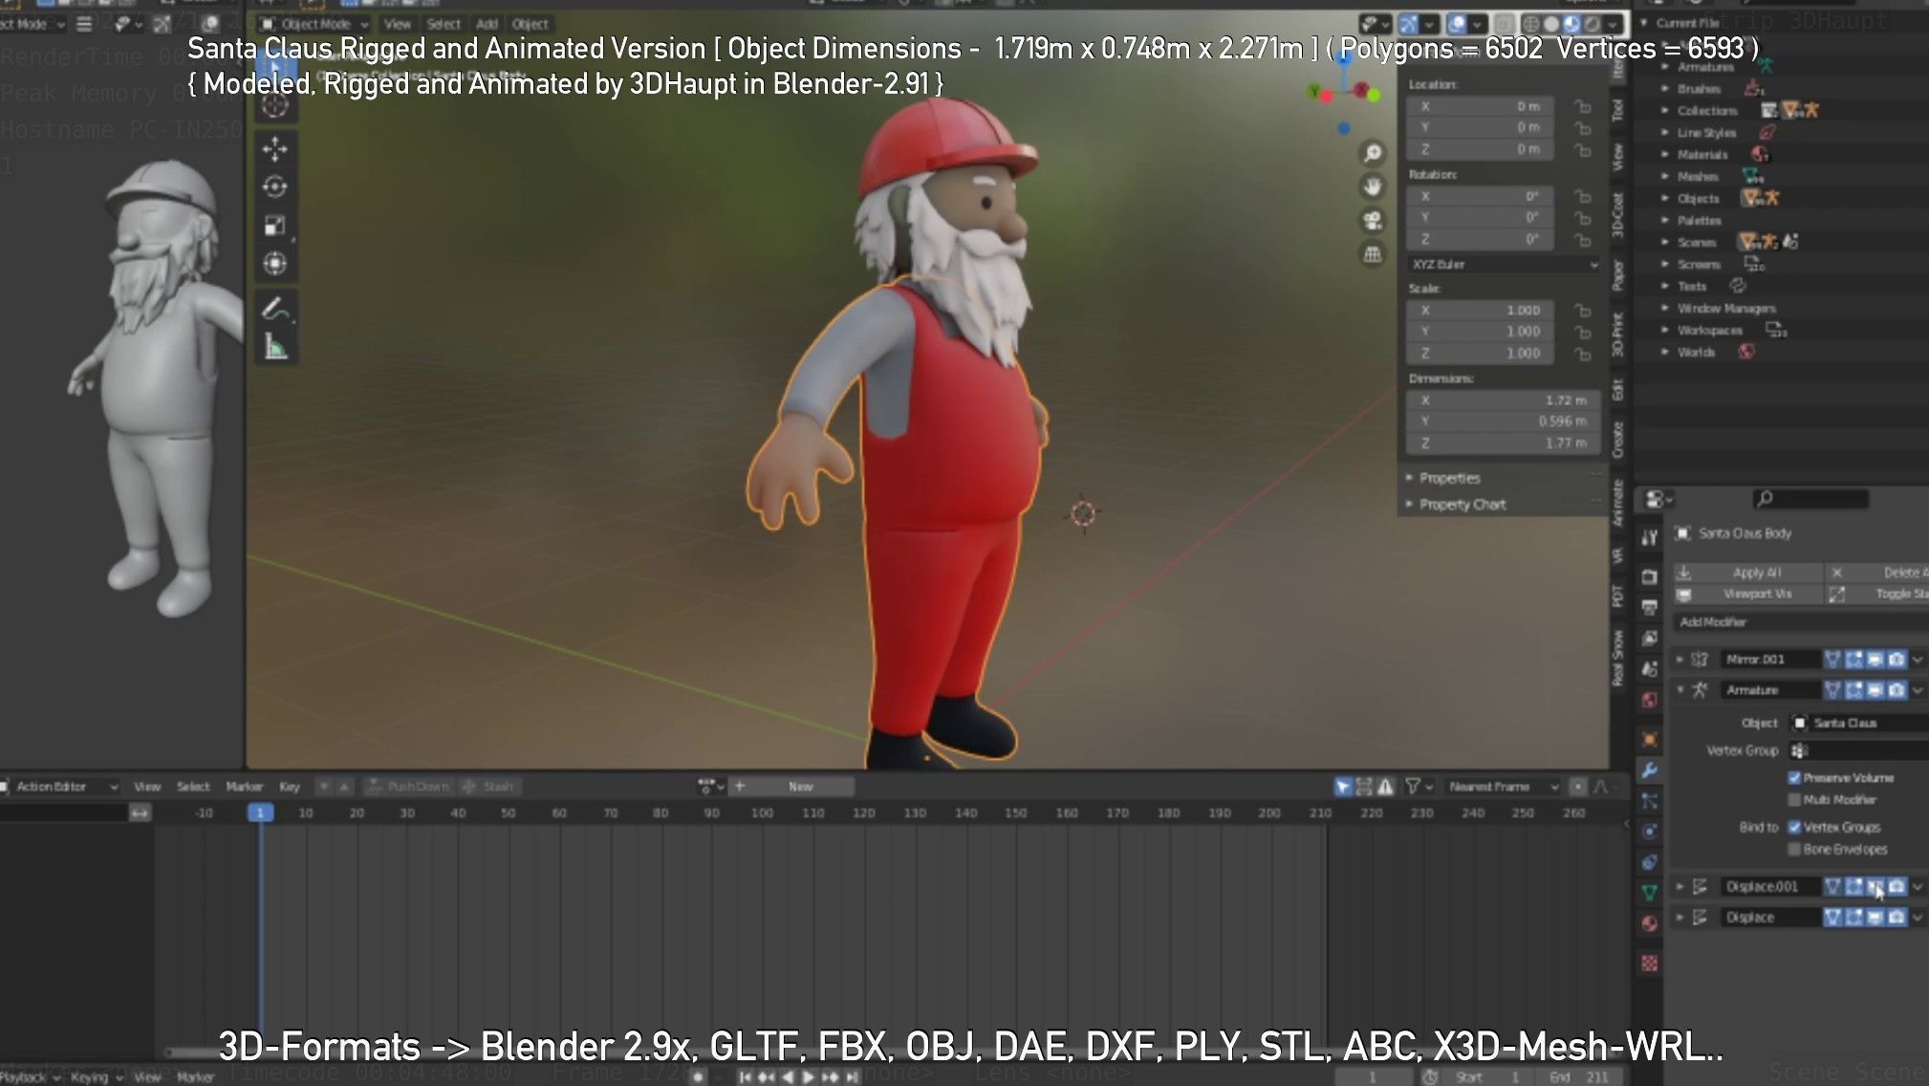Open the Modifier properties wrench tab
This screenshot has width=1929, height=1086.
click(1650, 771)
